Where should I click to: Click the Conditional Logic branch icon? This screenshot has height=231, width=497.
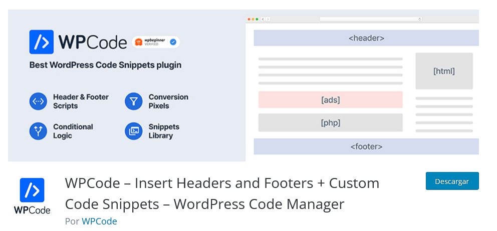click(38, 131)
